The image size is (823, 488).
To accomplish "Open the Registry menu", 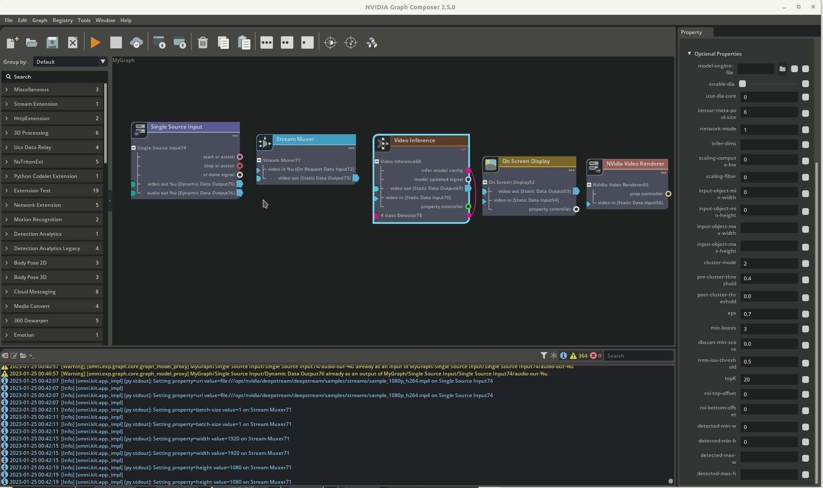I will click(63, 20).
